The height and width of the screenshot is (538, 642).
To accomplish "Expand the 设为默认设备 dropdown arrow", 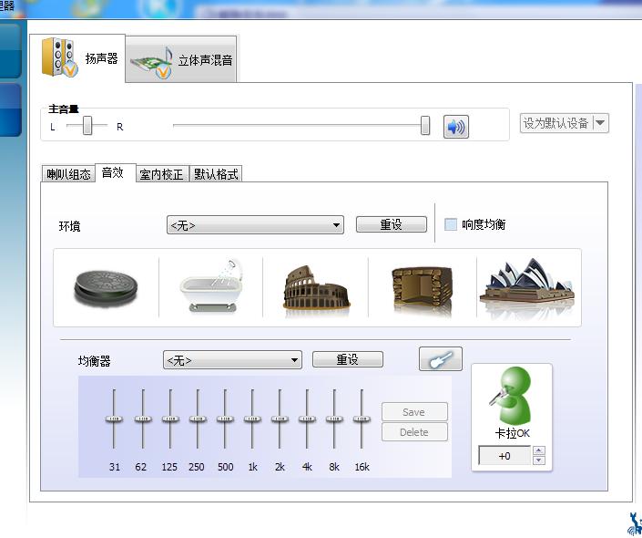I will point(600,123).
